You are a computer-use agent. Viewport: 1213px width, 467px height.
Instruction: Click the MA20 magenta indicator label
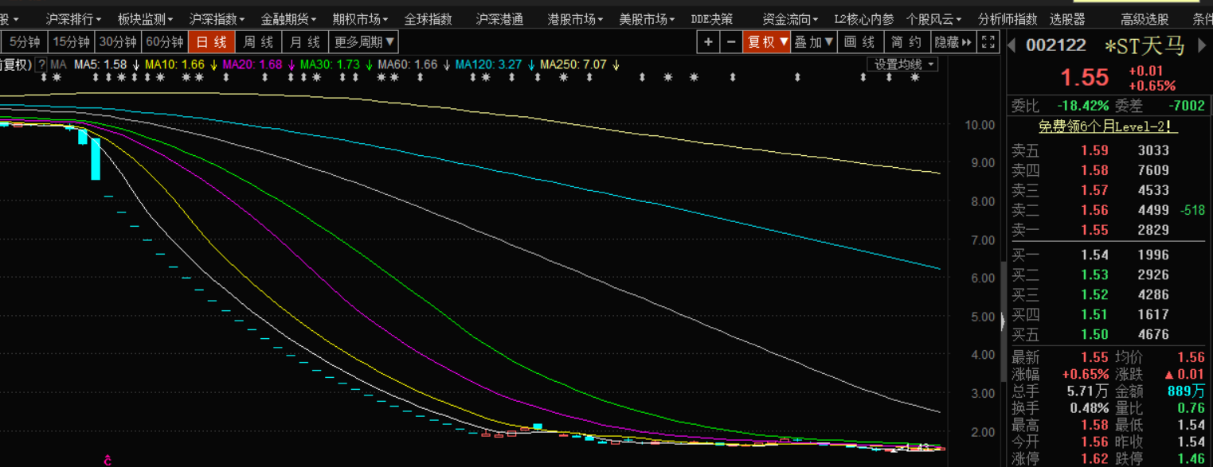pos(252,64)
